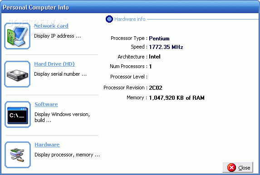Click the 'Num Processors :' label
Viewport: 260px width, 175px height.
128,66
